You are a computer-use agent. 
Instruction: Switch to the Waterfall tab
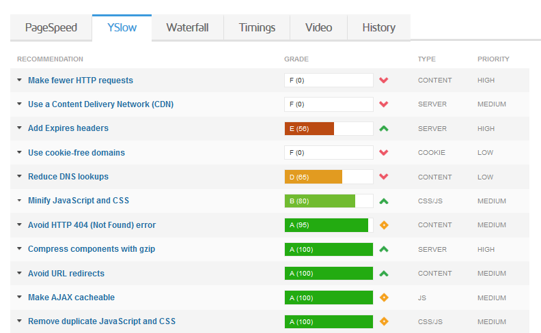[187, 27]
